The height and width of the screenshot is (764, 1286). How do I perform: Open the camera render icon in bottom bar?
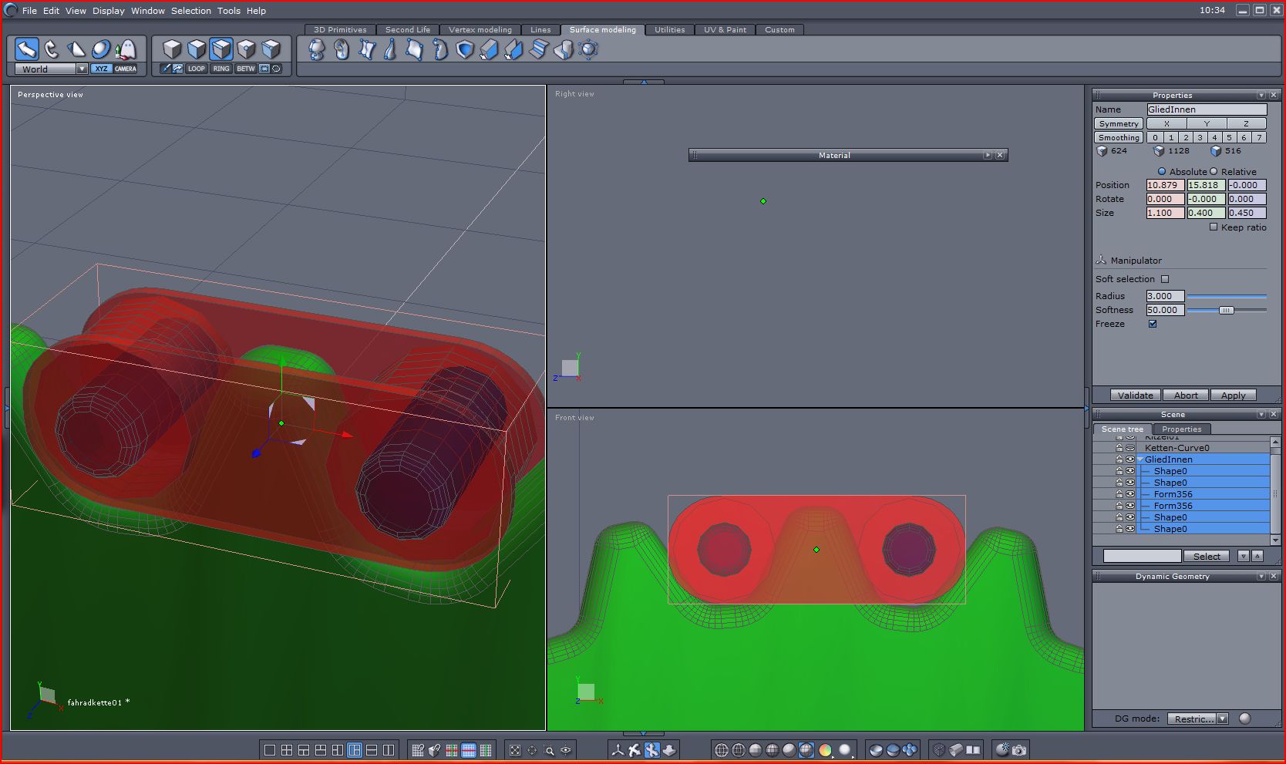[x=1019, y=749]
